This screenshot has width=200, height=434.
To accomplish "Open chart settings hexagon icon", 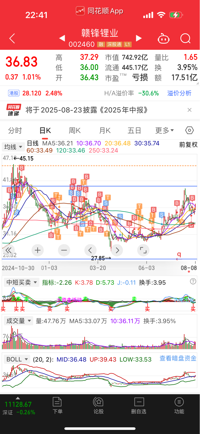I will click(x=189, y=130).
